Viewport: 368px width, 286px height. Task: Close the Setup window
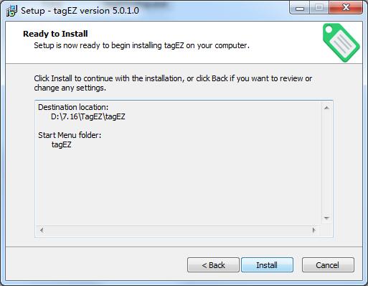pos(346,8)
